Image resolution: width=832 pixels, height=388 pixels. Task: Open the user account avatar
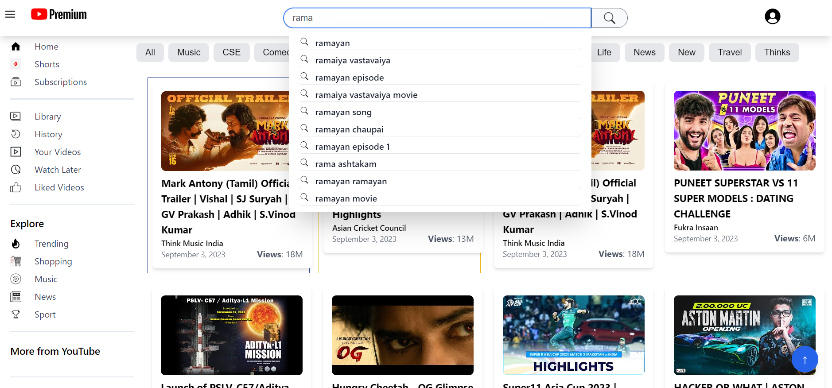(772, 17)
